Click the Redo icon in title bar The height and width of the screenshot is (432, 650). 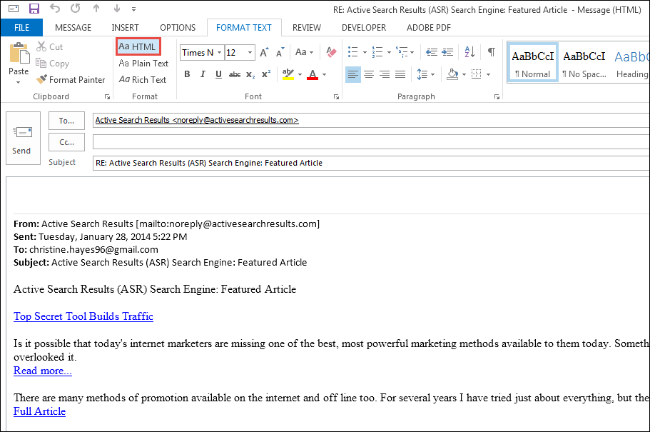pyautogui.click(x=75, y=9)
